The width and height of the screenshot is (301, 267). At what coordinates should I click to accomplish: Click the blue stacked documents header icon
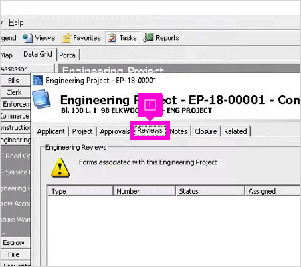point(41,99)
